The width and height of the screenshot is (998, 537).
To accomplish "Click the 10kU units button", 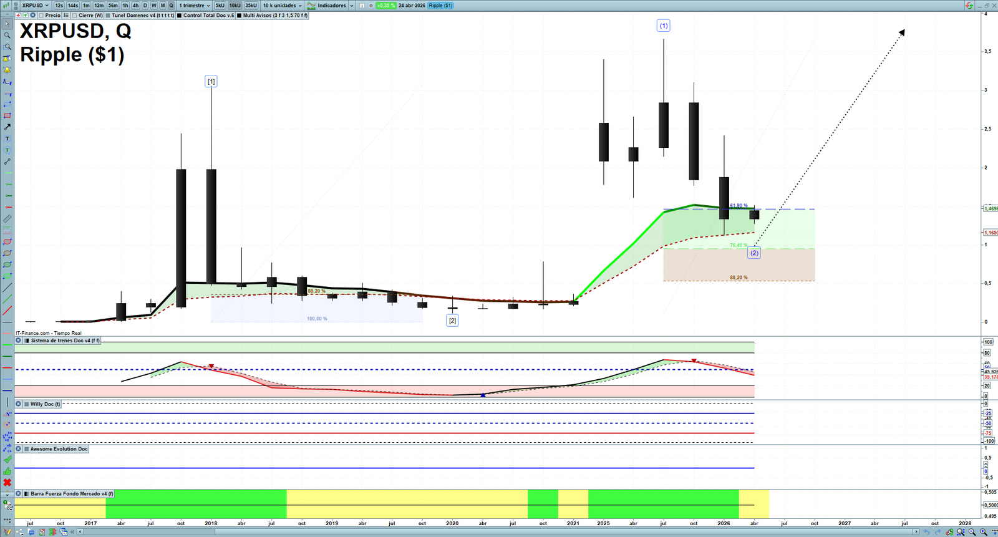I will click(x=235, y=6).
